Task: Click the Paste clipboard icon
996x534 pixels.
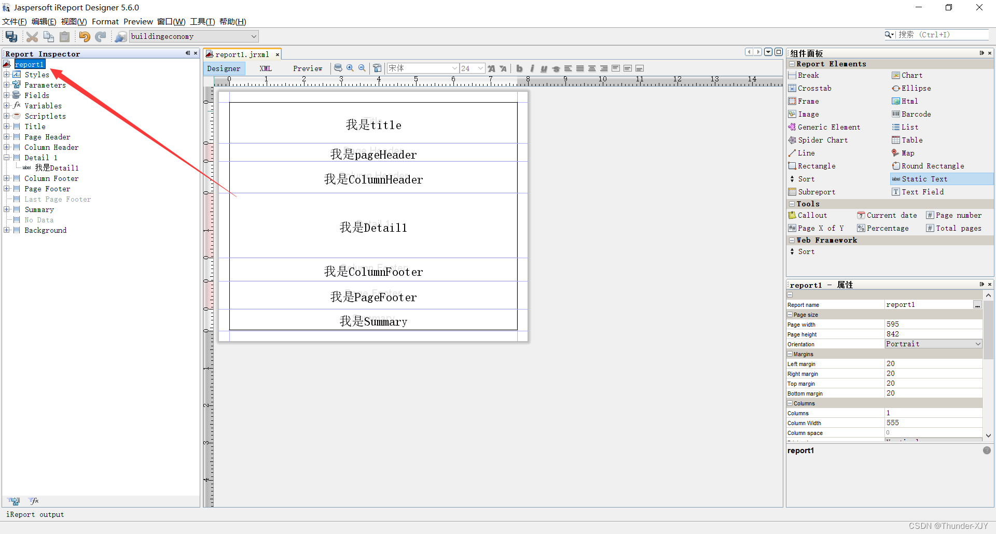Action: pyautogui.click(x=65, y=36)
